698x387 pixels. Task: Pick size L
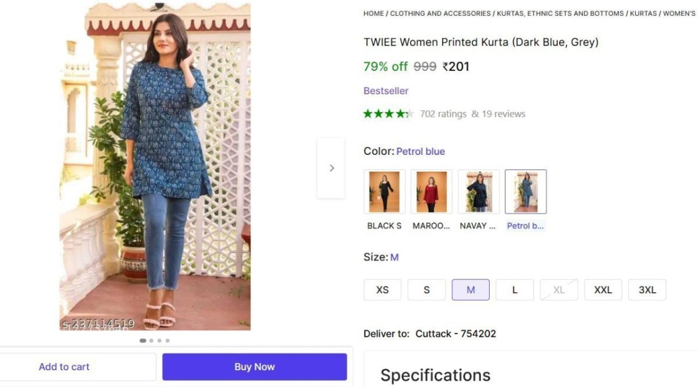[515, 289]
